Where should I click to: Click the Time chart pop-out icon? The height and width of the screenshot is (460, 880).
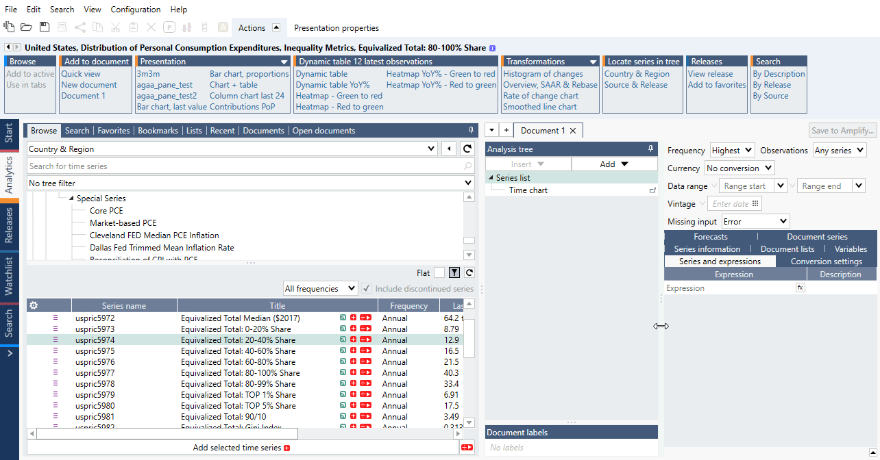pyautogui.click(x=652, y=190)
